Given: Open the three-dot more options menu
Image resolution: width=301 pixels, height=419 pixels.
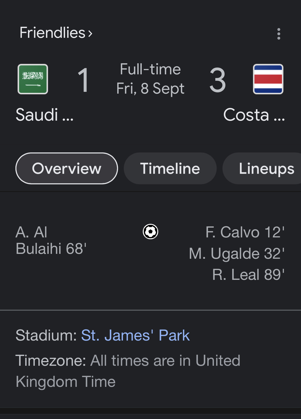Looking at the screenshot, I should click(x=279, y=34).
